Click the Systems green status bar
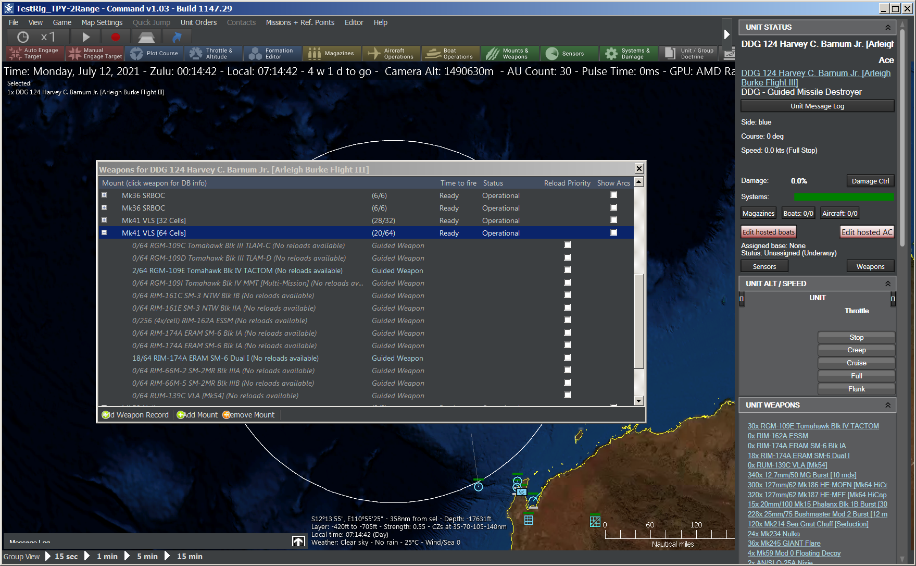 coord(844,197)
